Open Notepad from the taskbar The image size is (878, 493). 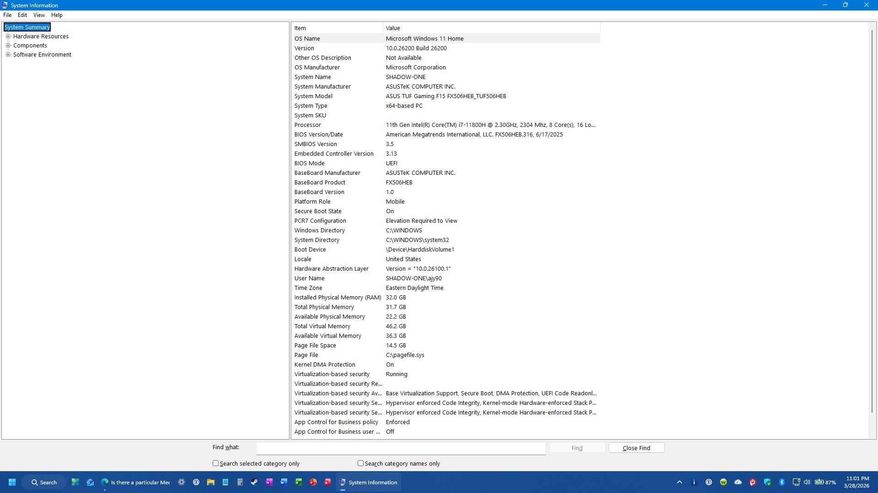tap(225, 482)
